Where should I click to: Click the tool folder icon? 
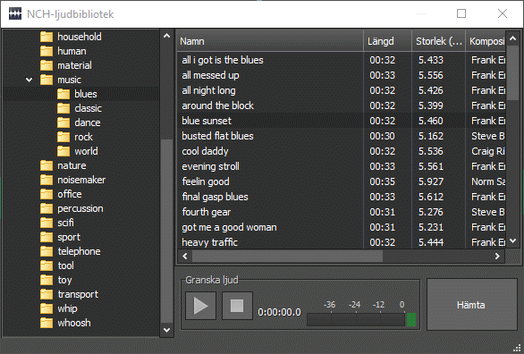click(x=46, y=265)
